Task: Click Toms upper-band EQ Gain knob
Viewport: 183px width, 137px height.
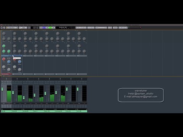Action: [79, 33]
